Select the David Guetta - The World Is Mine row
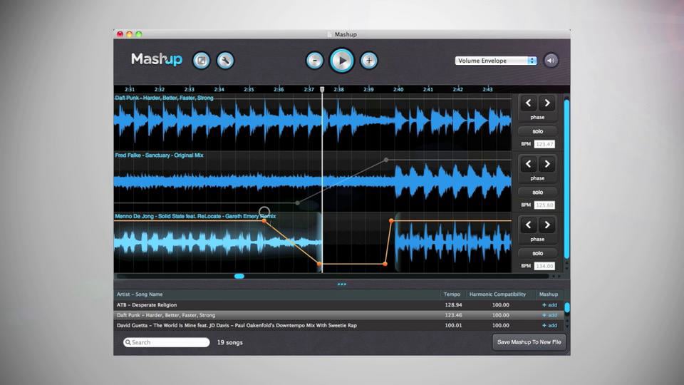684x385 pixels. [338, 325]
